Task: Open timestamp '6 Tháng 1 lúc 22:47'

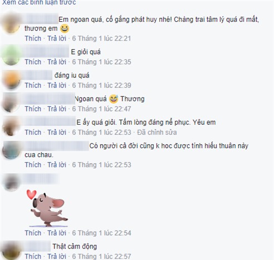Action: coord(101,109)
